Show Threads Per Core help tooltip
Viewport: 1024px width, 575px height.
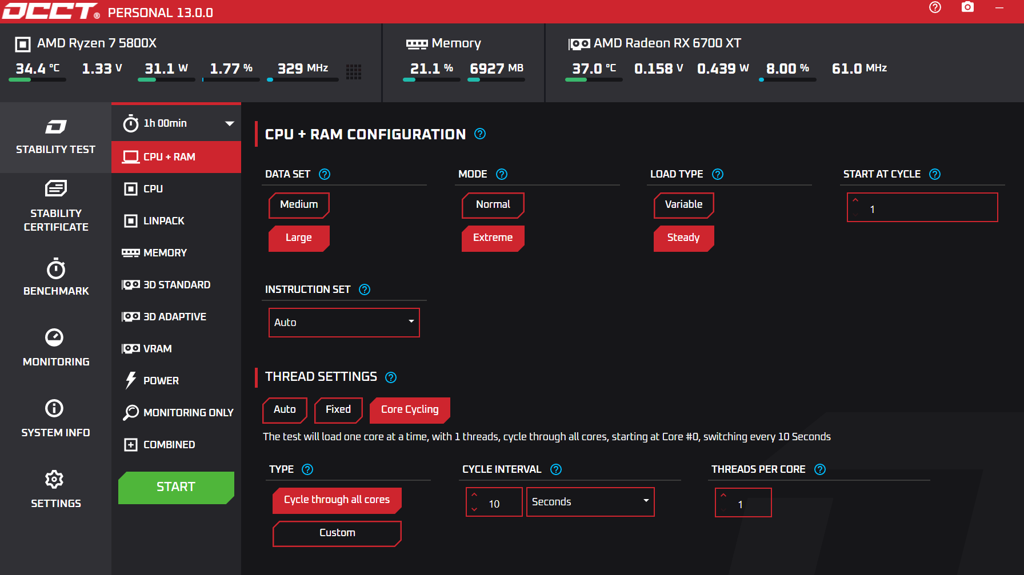tap(820, 469)
